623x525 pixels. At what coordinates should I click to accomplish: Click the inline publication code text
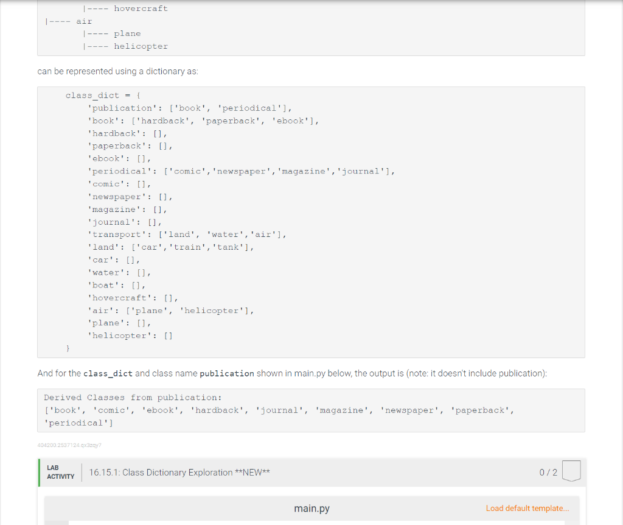coord(226,373)
